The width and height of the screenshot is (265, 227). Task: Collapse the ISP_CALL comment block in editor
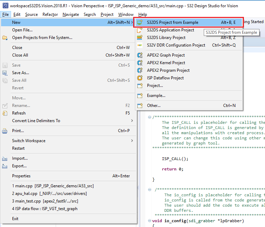point(149,117)
